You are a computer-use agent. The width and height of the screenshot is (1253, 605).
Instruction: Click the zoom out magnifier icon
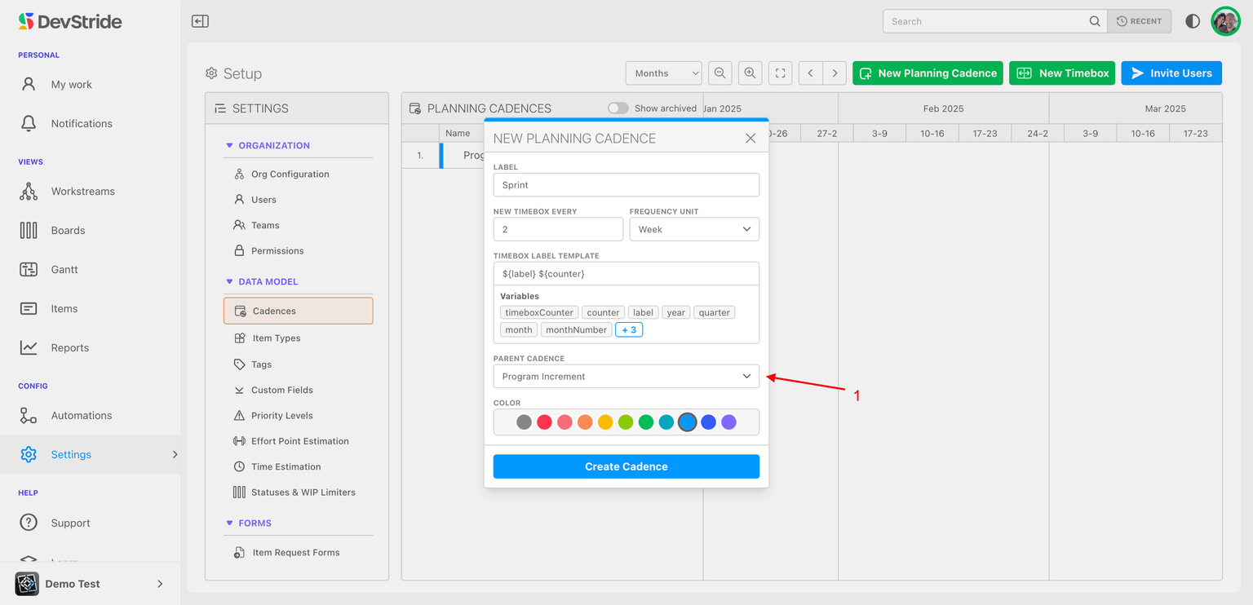719,73
